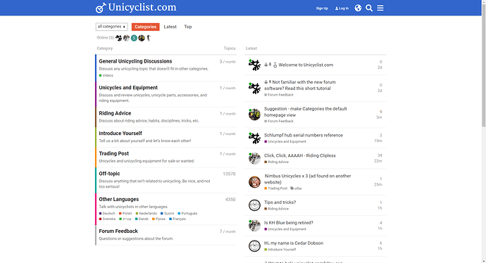Open avatar beside Suggestion Categories topic
This screenshot has width=486, height=263.
click(x=254, y=115)
